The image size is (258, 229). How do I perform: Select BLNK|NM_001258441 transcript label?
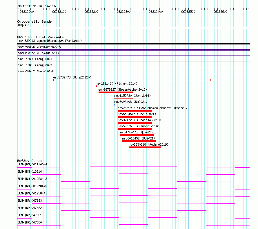32,193
